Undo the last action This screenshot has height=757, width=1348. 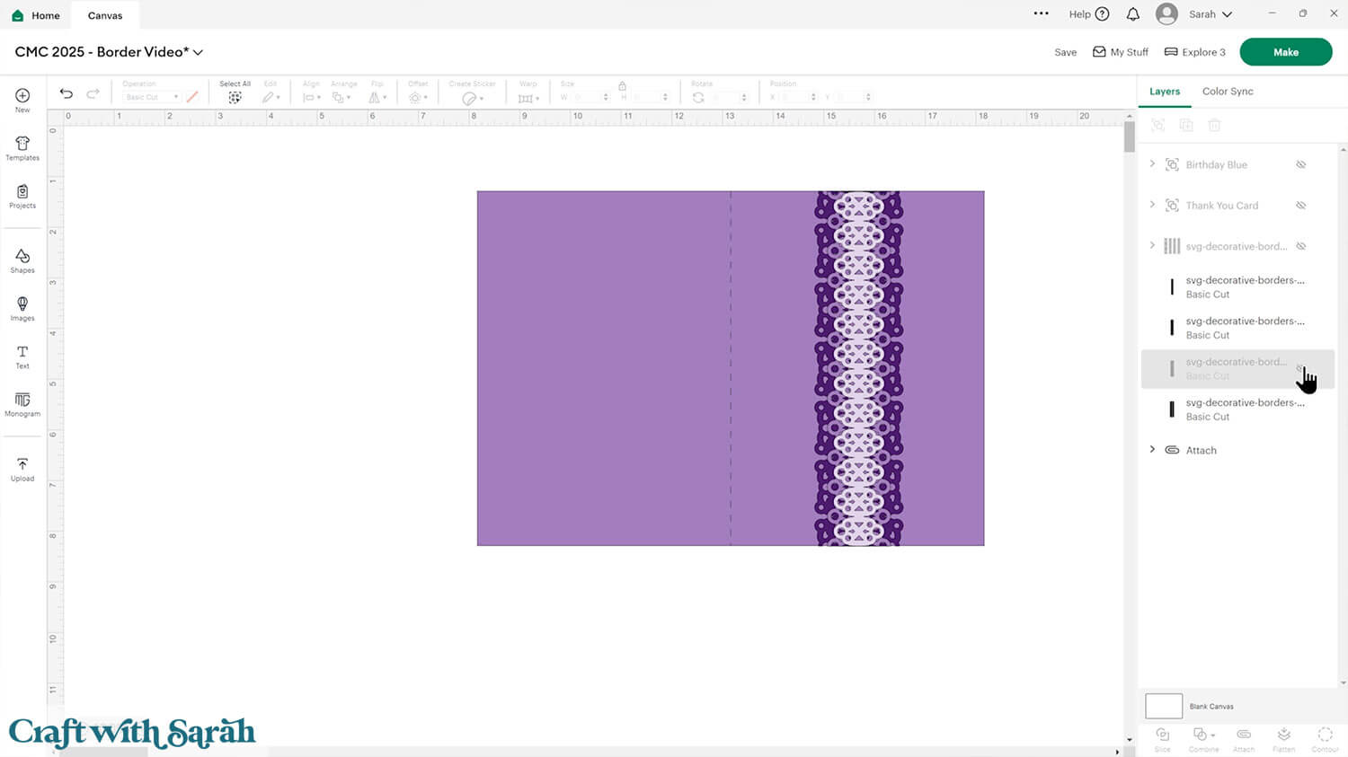(67, 93)
